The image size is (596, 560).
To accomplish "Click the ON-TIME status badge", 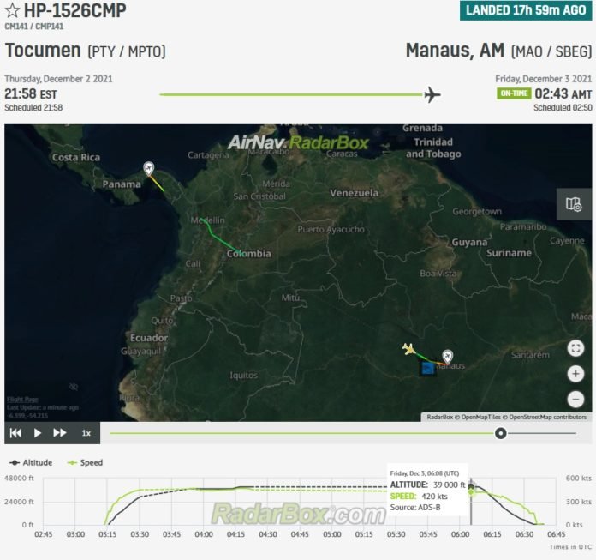I will click(x=514, y=93).
